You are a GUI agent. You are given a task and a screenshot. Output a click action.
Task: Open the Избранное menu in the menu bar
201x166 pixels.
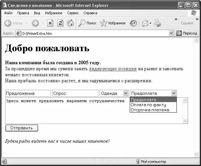(54, 13)
